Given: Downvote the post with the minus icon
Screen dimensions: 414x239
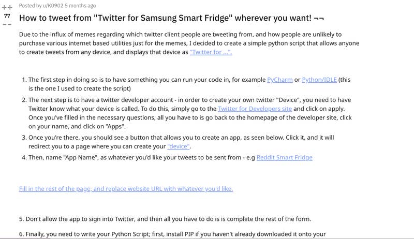Looking at the screenshot, I should tap(7, 24).
